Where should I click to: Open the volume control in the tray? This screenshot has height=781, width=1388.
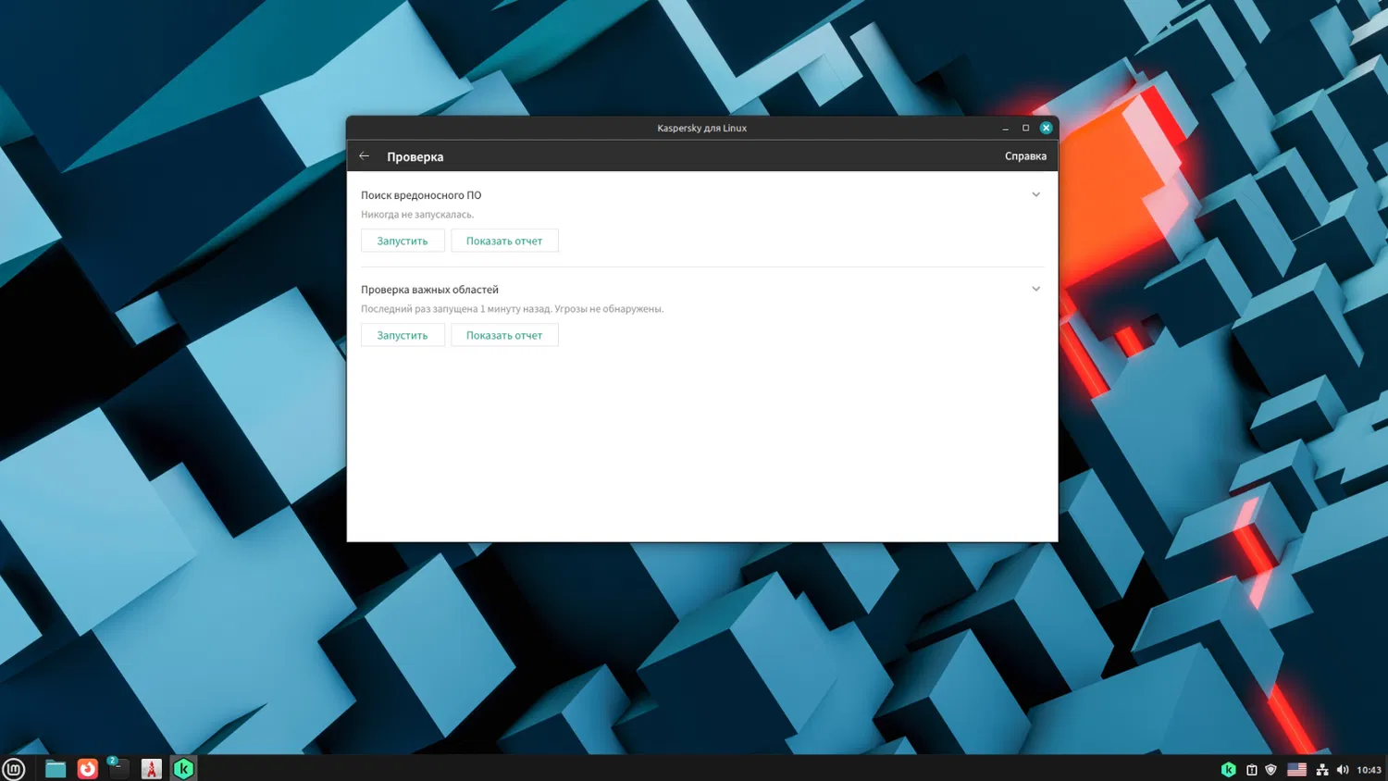[1342, 770]
